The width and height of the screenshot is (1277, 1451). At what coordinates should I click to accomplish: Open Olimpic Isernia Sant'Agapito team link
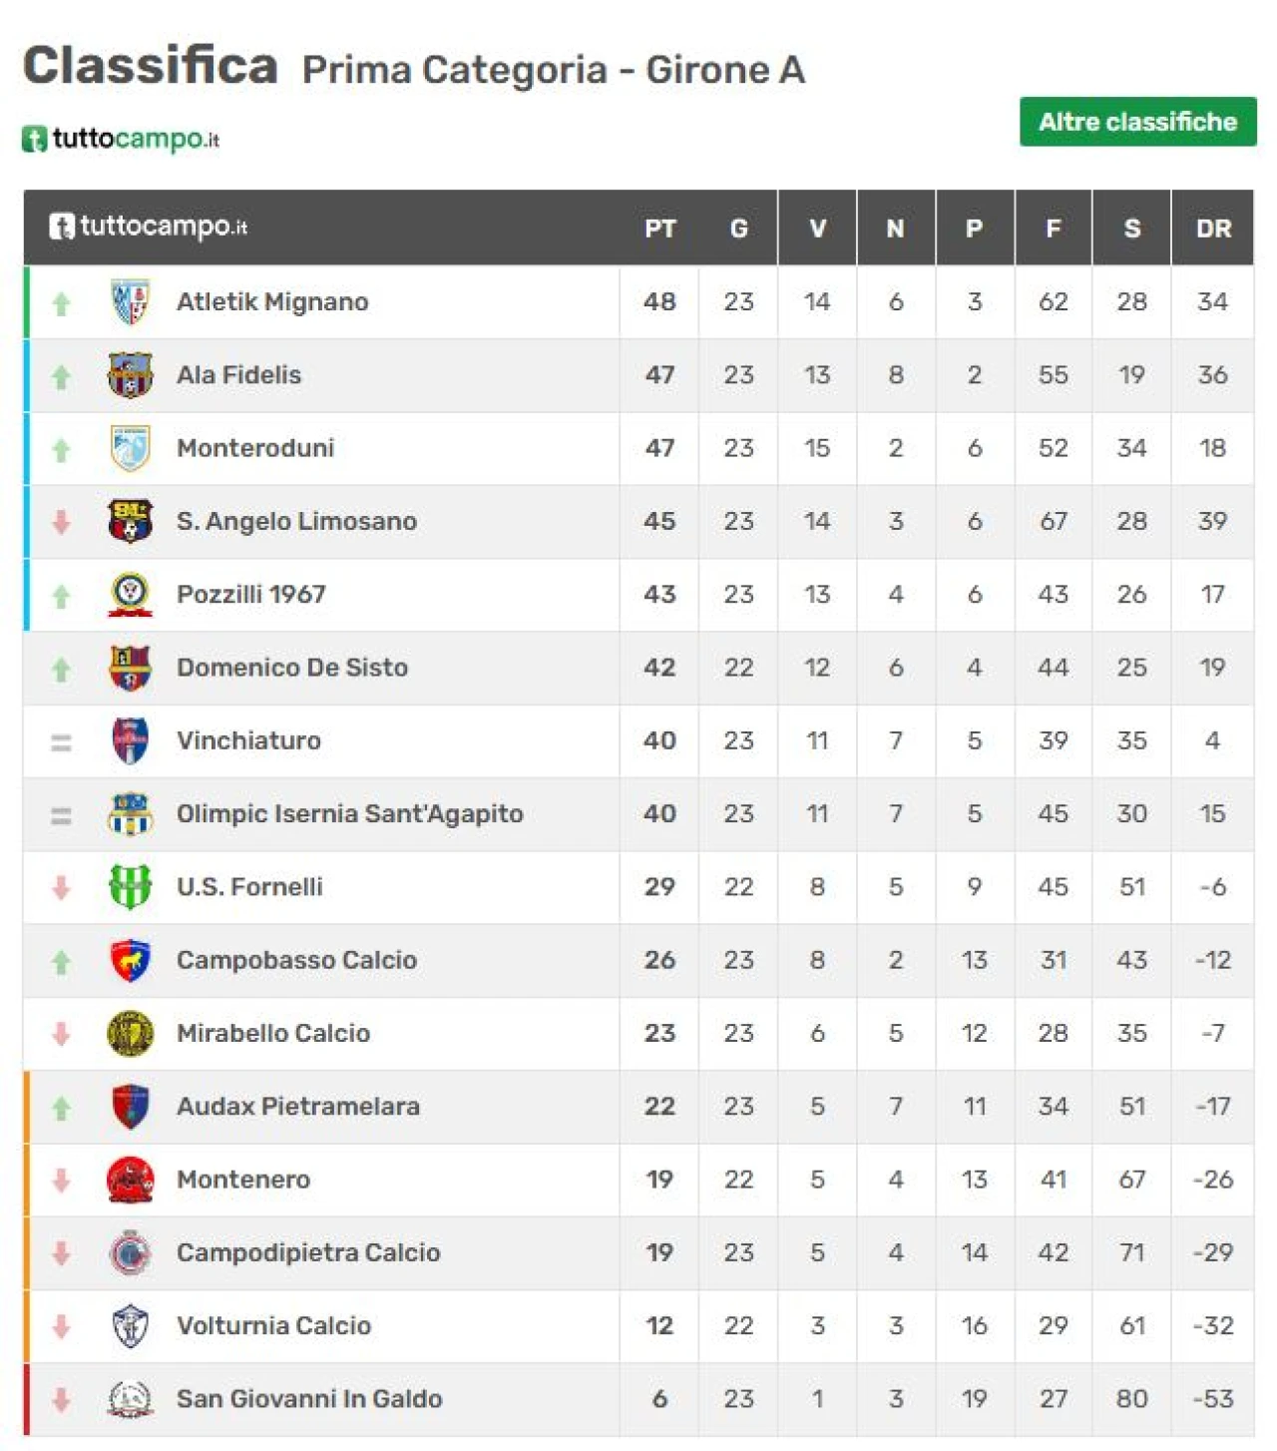coord(350,814)
